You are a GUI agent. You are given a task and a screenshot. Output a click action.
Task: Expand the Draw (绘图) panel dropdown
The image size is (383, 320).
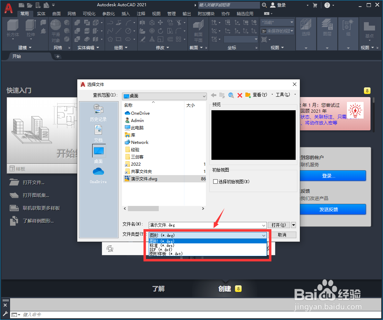point(121,47)
